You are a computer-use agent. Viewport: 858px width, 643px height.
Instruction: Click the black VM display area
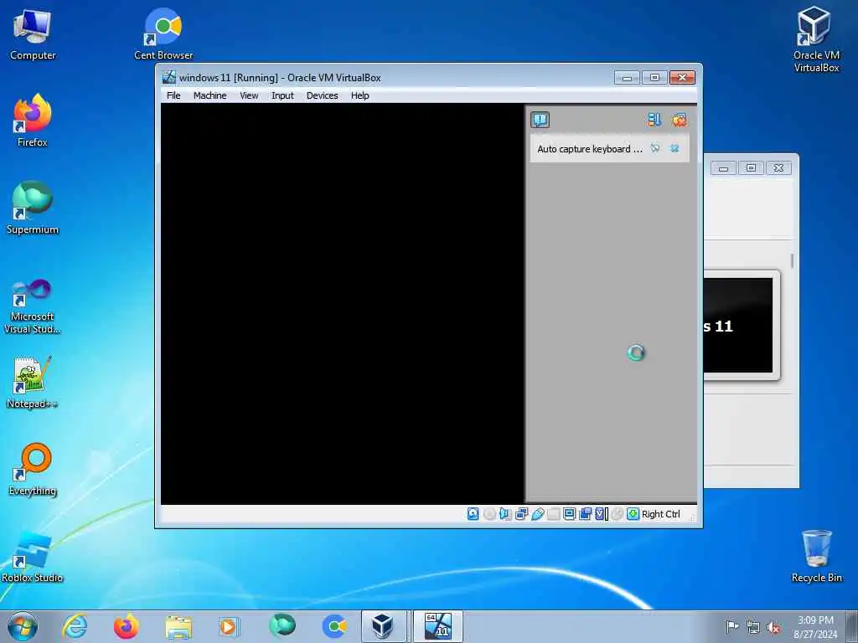click(x=343, y=303)
